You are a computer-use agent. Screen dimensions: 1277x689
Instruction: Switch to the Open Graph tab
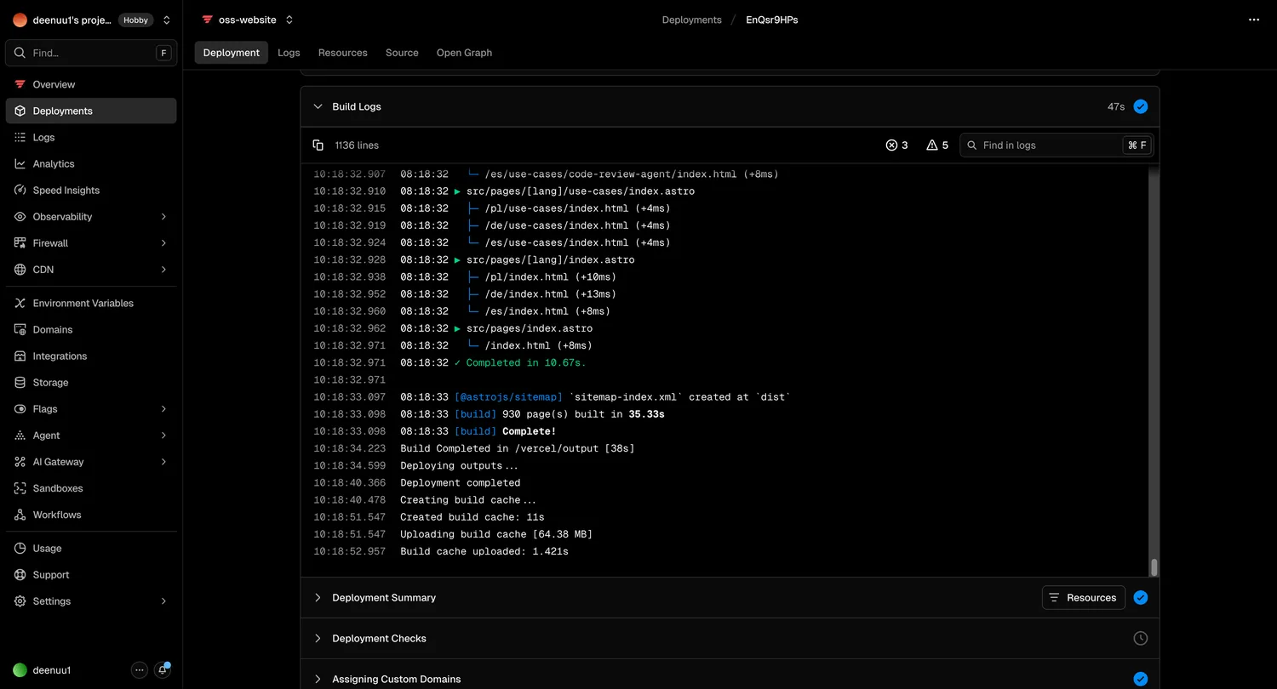coord(464,52)
